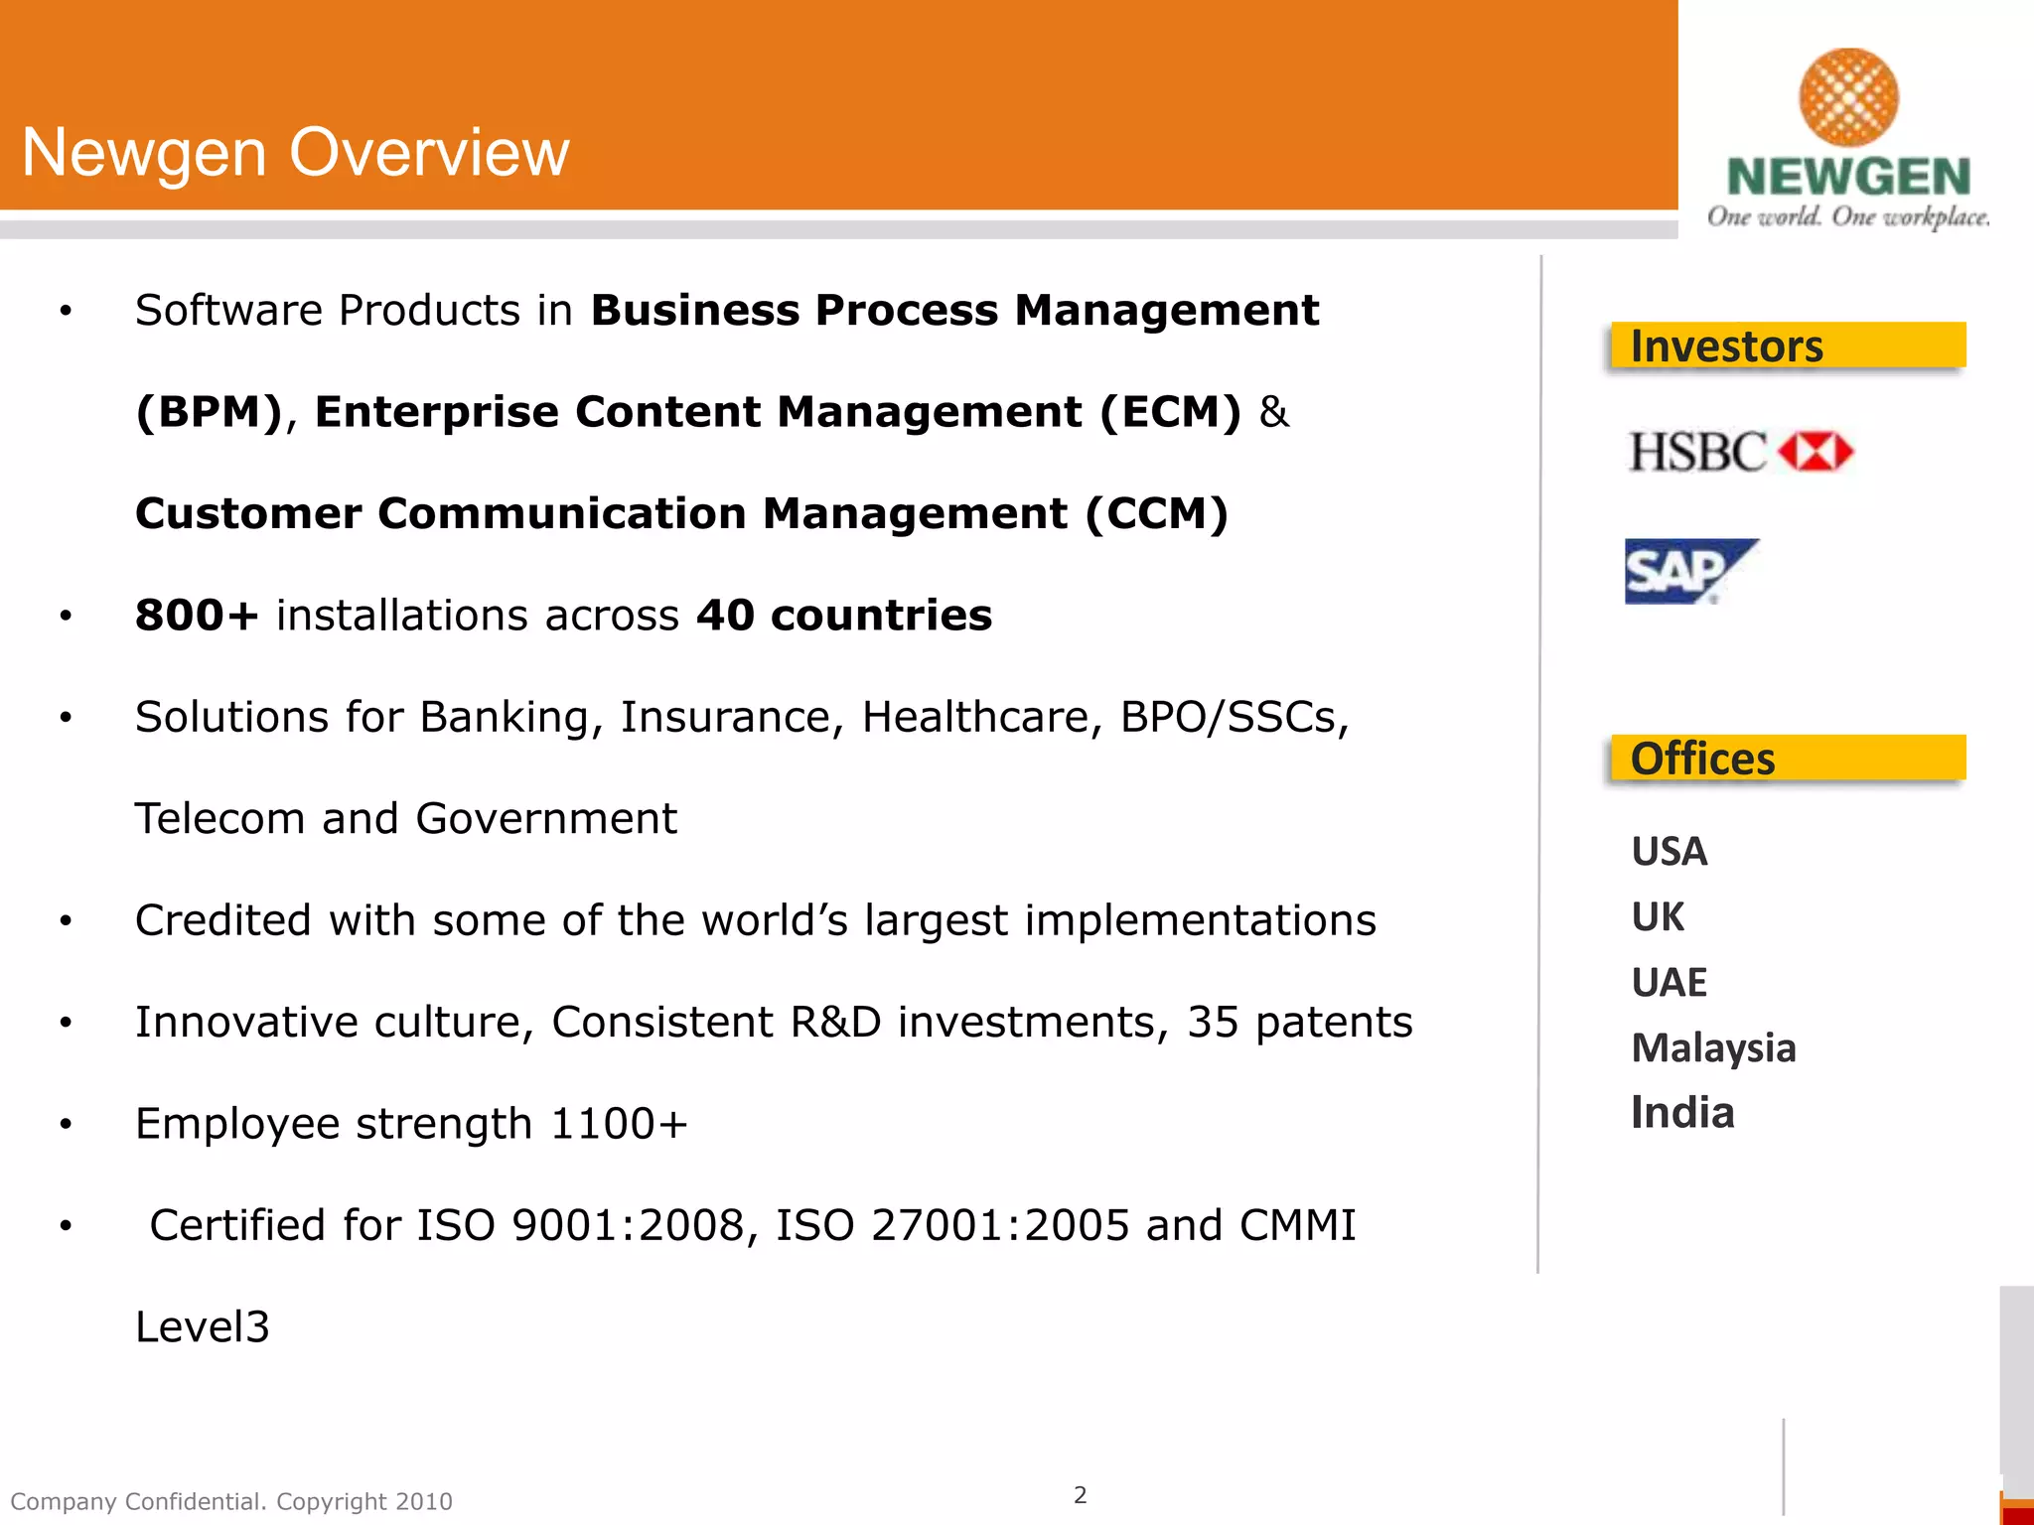The image size is (2034, 1525).
Task: Click the 'Investors' yellow heading
Action: tap(1787, 346)
